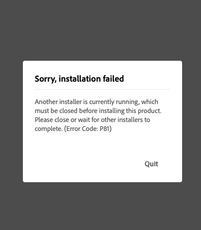Click the dark gray backdrop above the dialog
This screenshot has width=201, height=230.
100,30
